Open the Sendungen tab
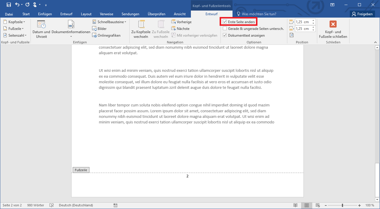 point(130,14)
